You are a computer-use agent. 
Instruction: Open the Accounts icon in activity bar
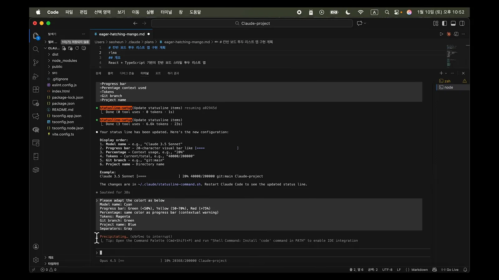[36, 247]
